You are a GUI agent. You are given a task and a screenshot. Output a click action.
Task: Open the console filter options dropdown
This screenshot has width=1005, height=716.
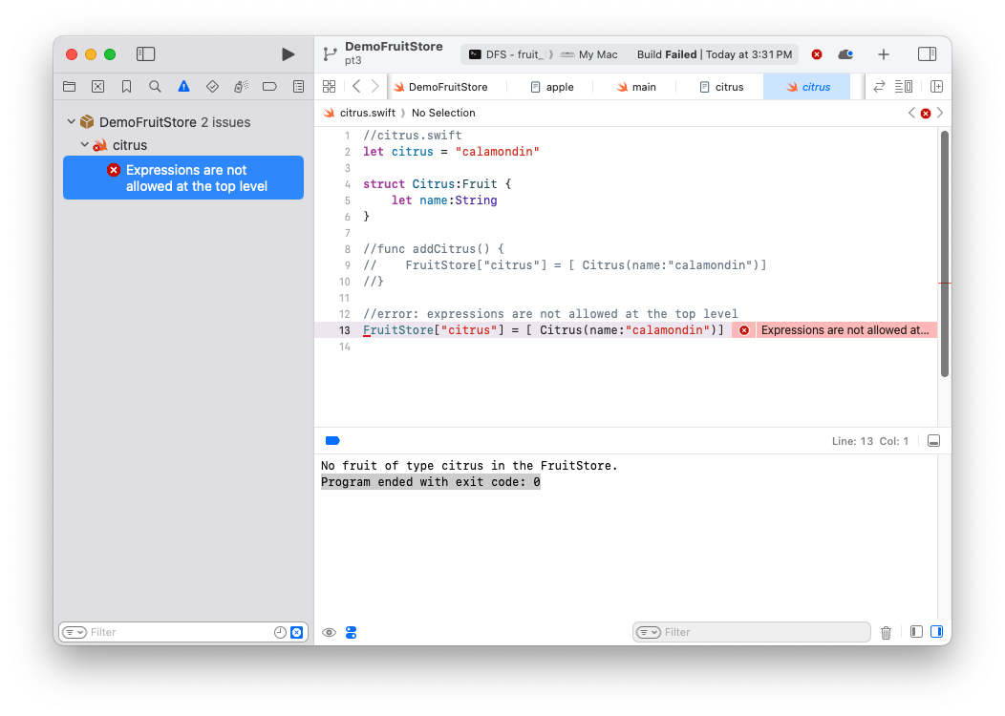click(648, 633)
